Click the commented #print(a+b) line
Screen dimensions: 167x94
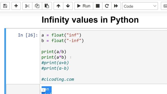(x=55, y=63)
